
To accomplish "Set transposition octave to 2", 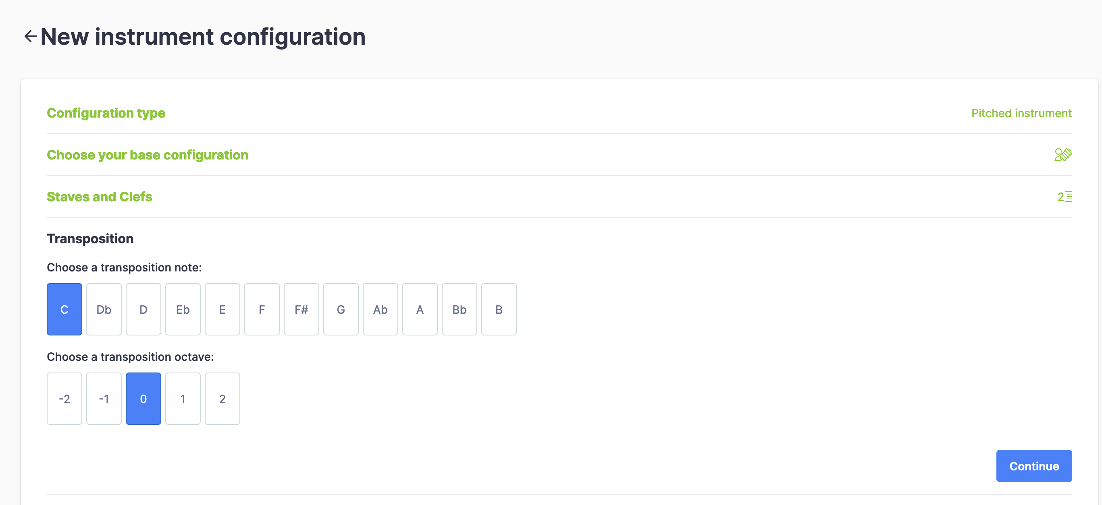I will (222, 398).
